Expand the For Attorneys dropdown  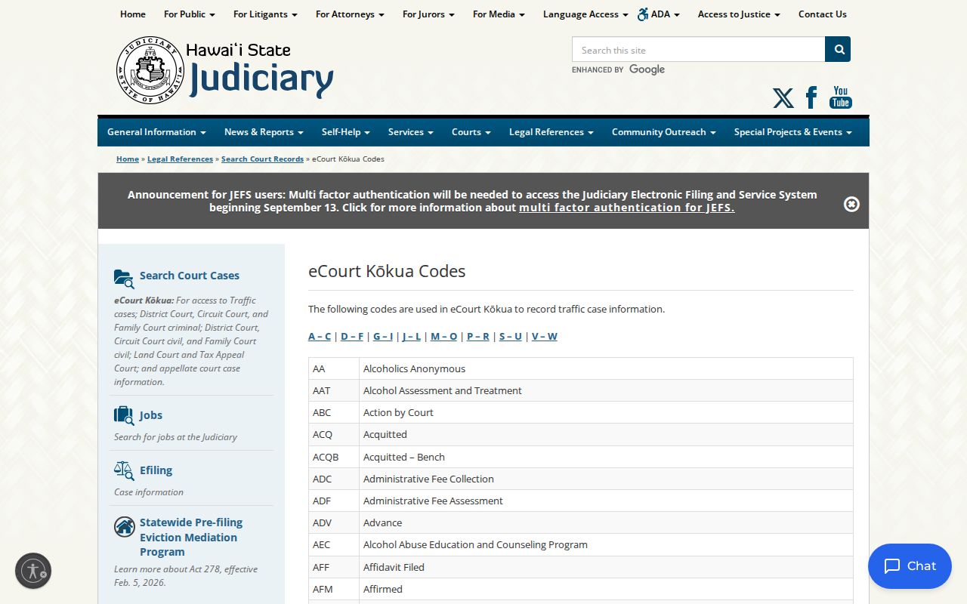350,14
